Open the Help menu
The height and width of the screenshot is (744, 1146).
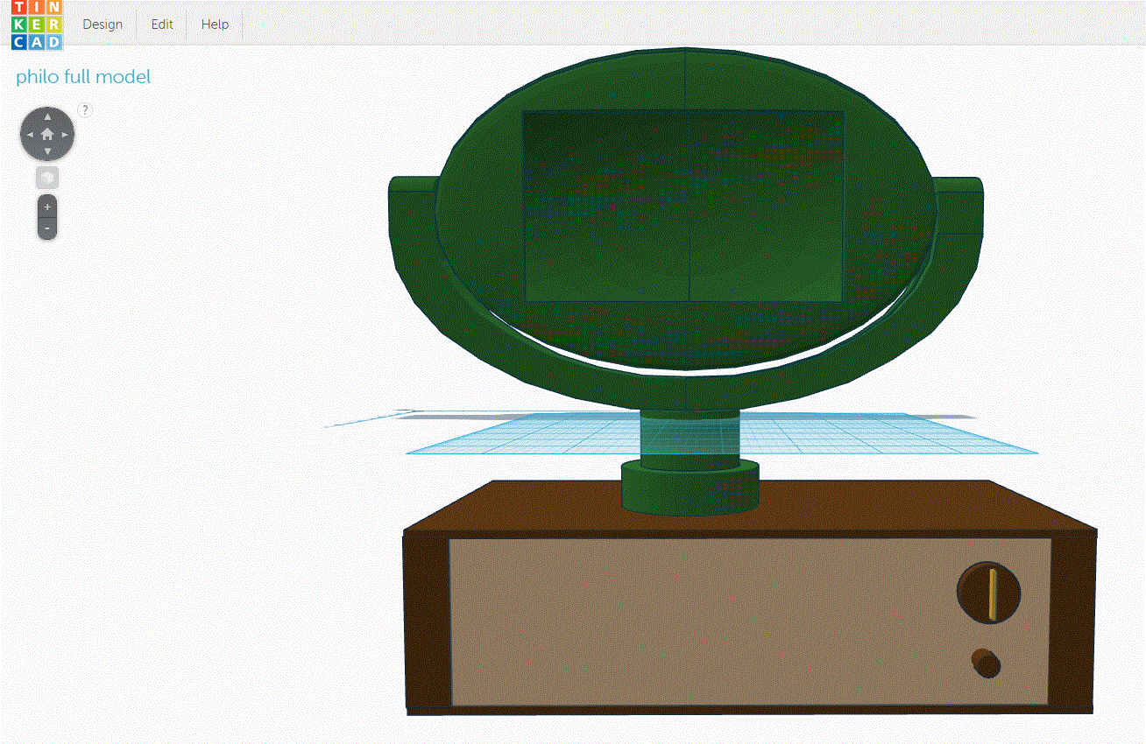[215, 25]
